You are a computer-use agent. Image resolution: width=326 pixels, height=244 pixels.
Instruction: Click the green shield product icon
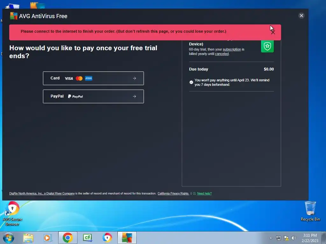tap(267, 46)
